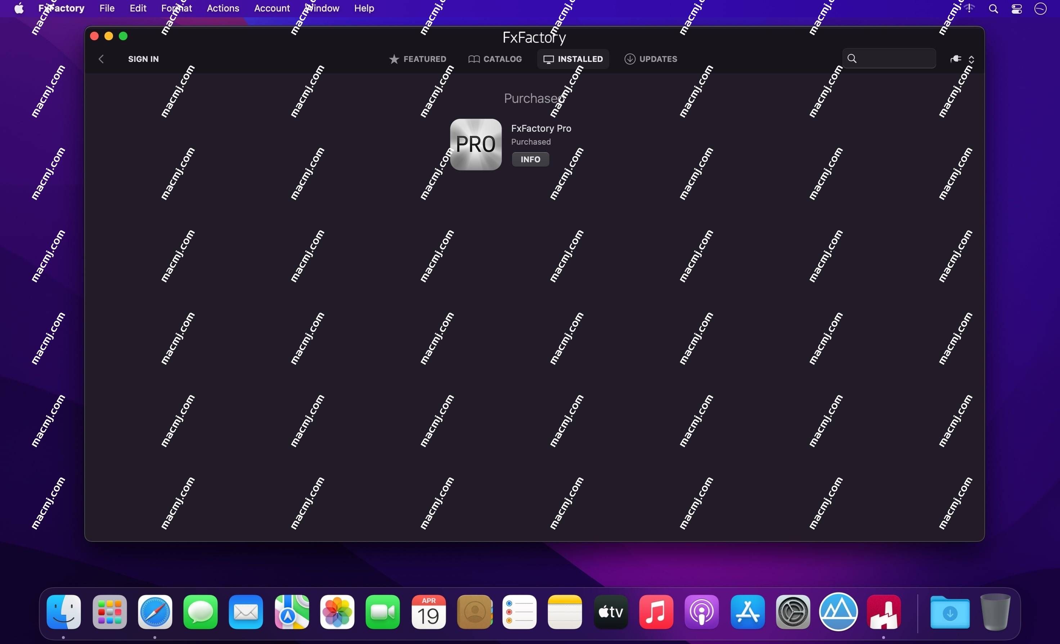
Task: Open Messages from the Dock
Action: coord(201,612)
